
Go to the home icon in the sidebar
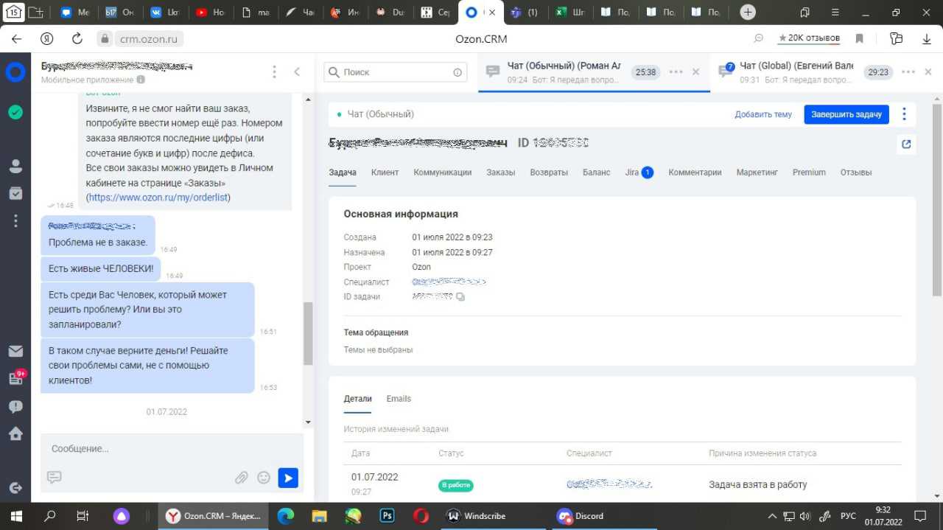[x=15, y=433]
